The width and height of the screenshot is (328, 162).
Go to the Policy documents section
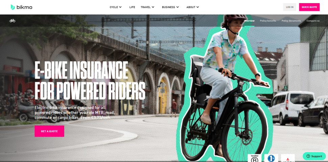coord(291,21)
